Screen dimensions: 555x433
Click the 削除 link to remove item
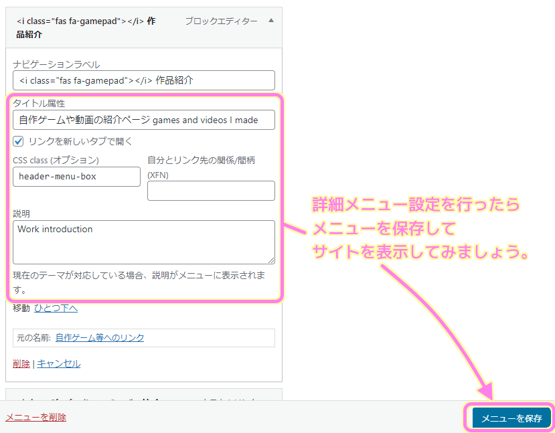21,363
